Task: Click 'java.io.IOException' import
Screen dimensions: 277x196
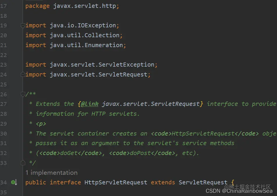Action: (83, 26)
